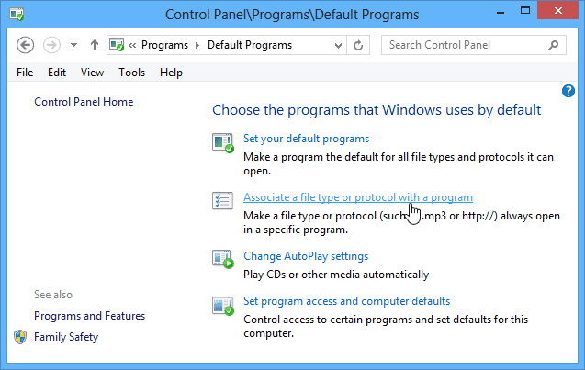Click the search magnifier icon

click(554, 45)
